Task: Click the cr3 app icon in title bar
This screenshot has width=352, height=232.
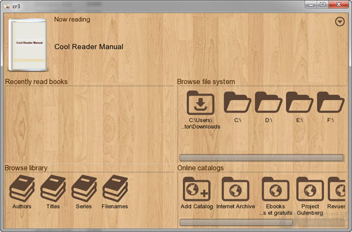Action: click(x=7, y=6)
